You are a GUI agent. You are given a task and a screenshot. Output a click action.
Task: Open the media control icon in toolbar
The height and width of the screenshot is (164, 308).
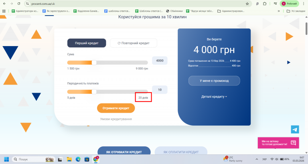click(x=276, y=4)
